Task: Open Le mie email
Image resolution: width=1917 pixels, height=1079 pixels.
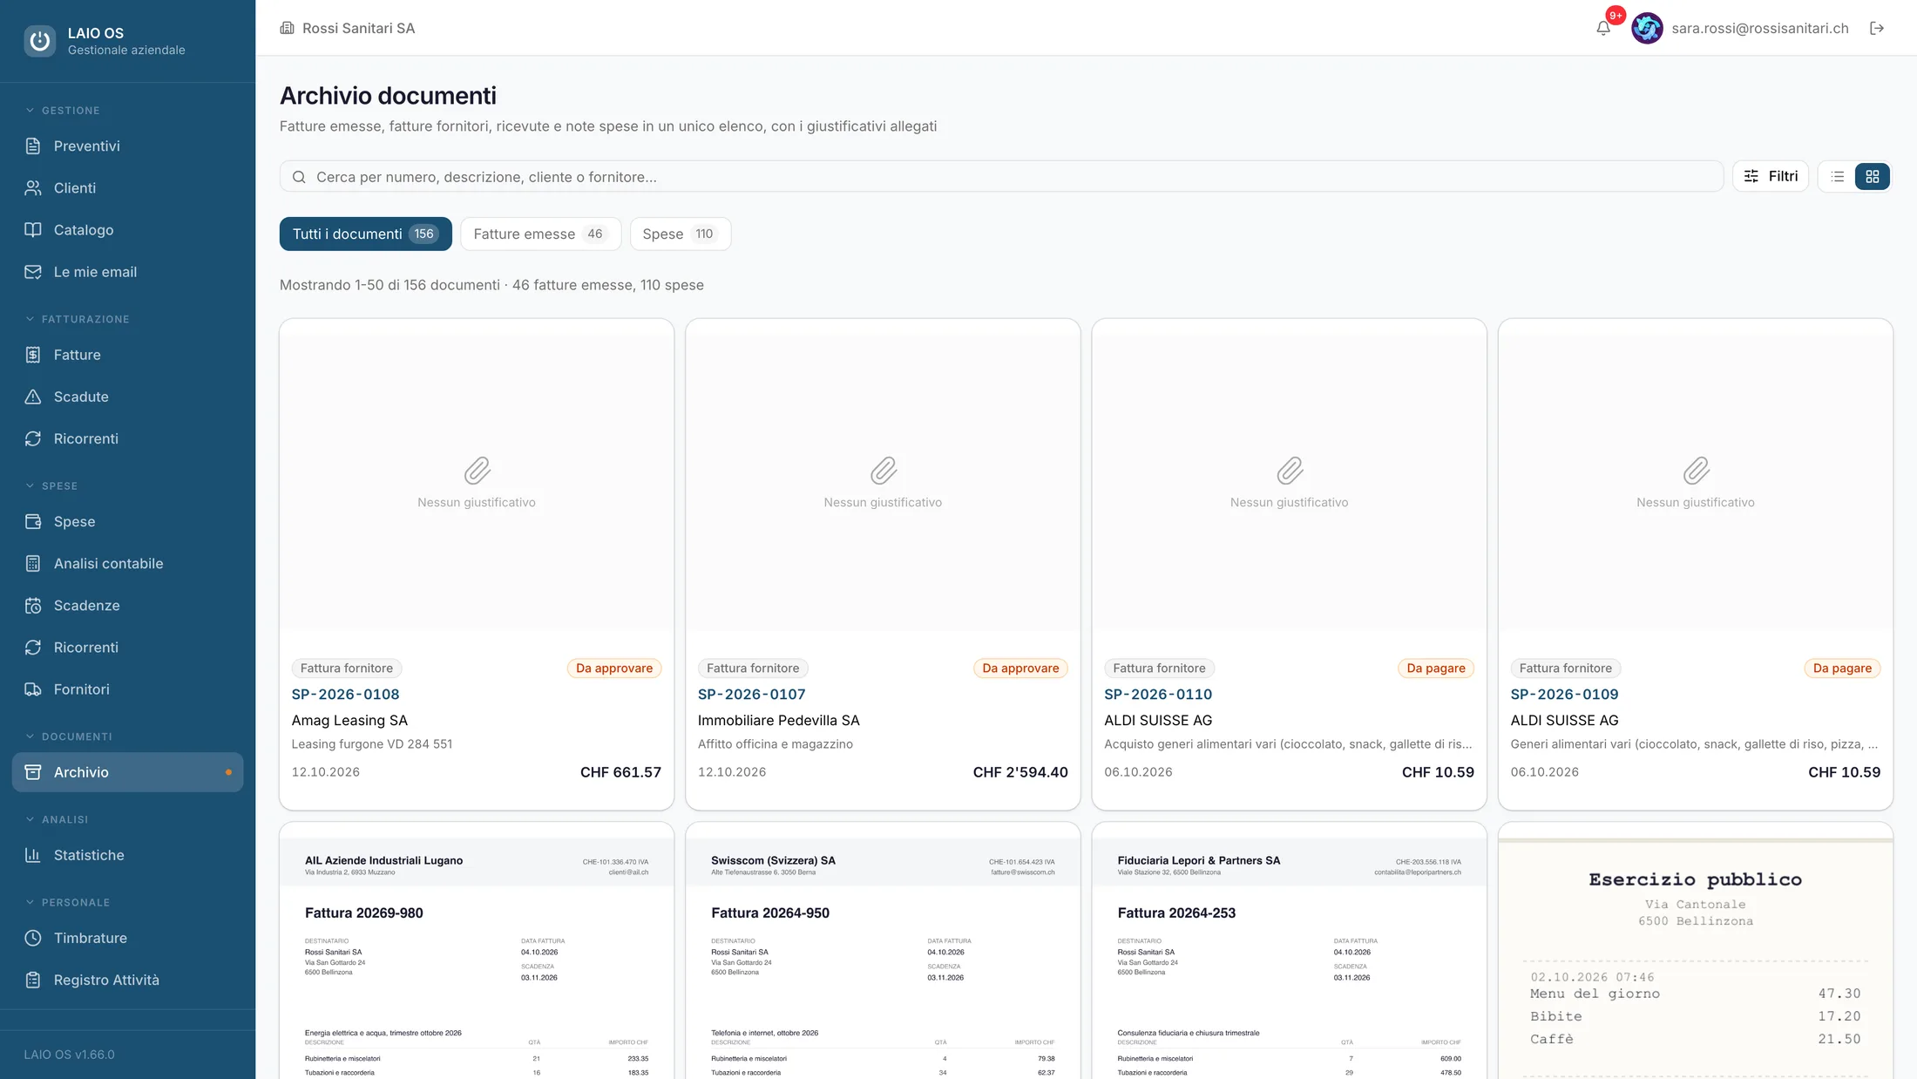Action: point(127,271)
